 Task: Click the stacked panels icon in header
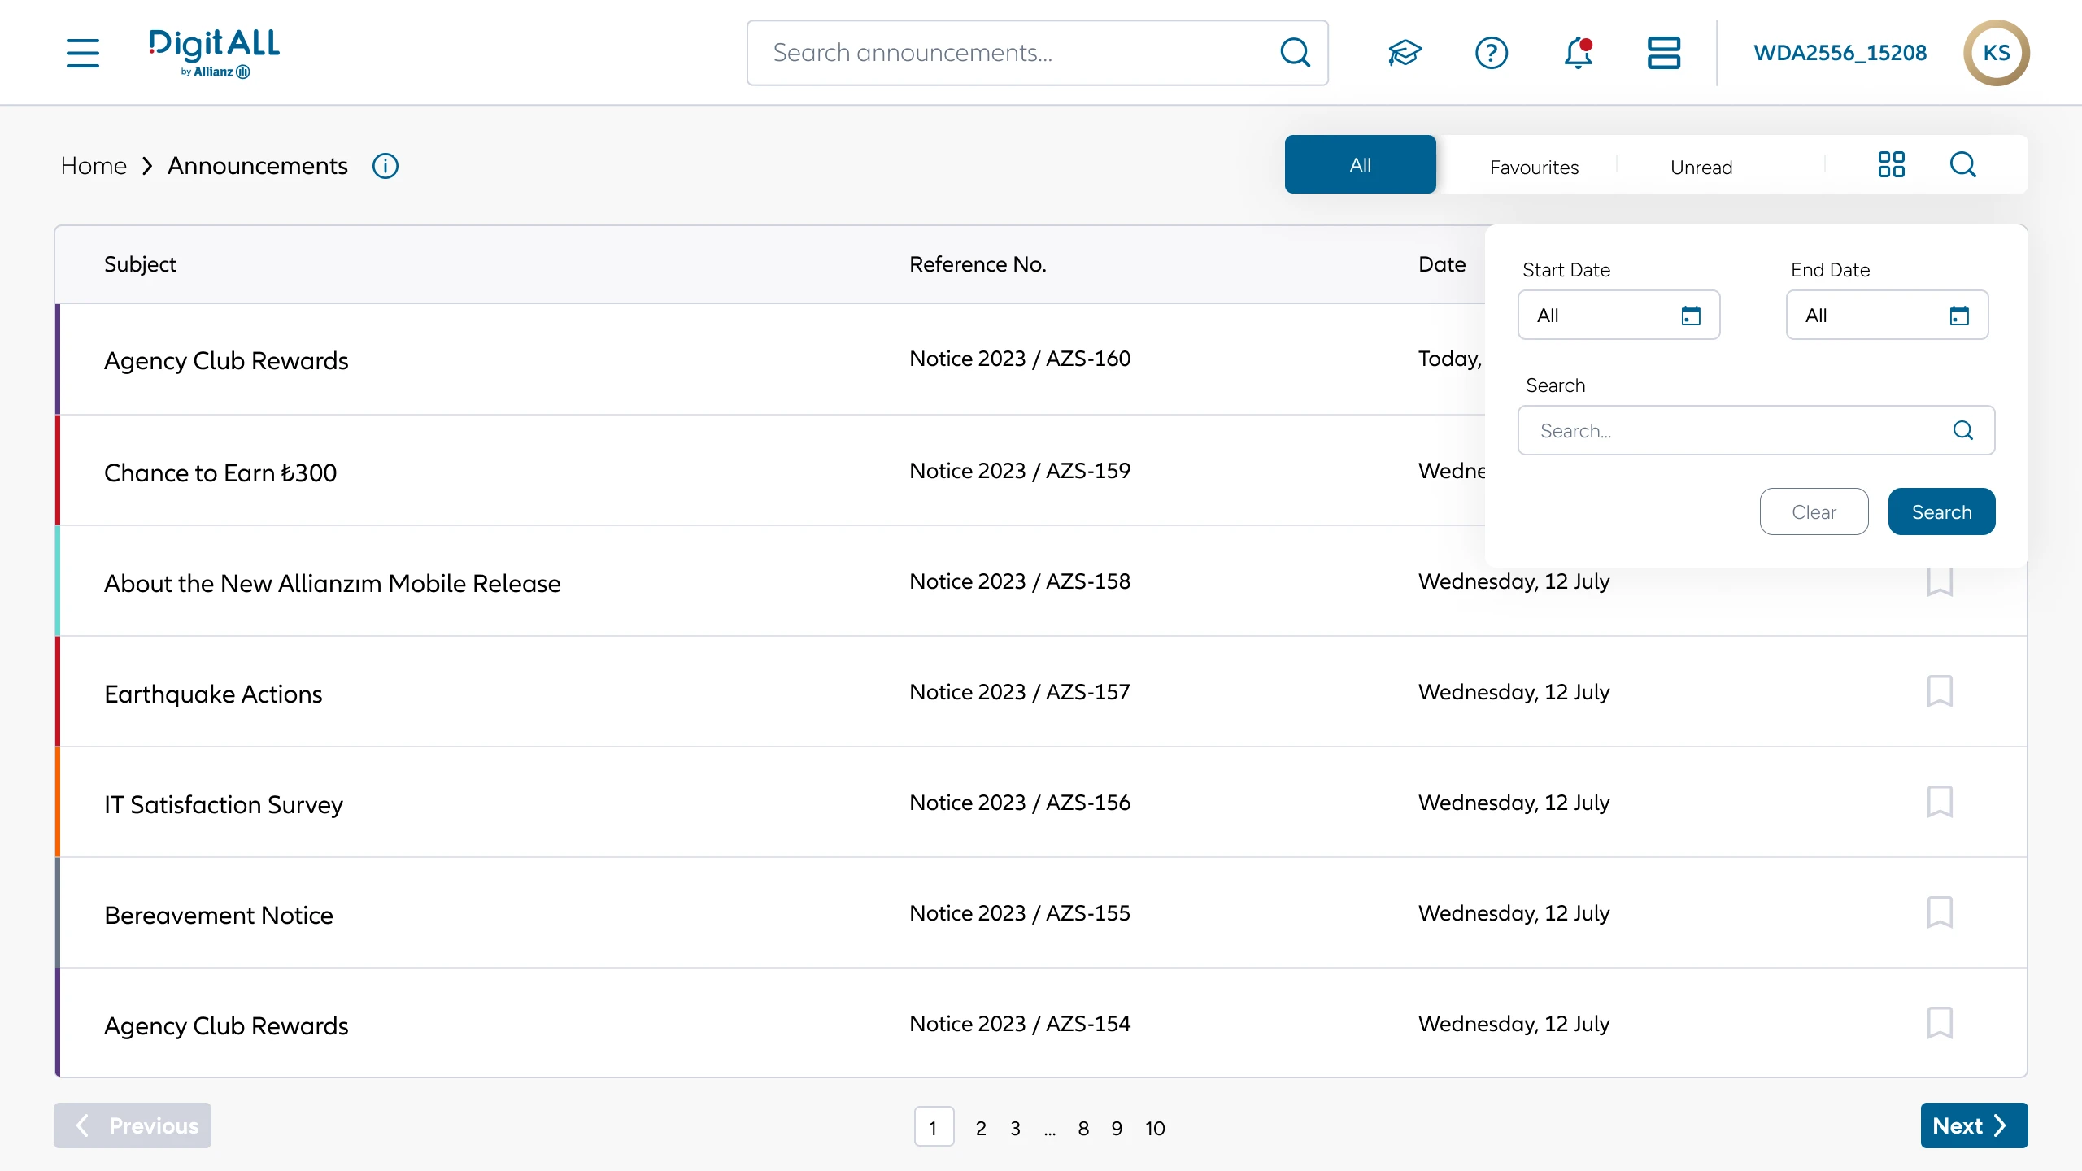(1664, 53)
